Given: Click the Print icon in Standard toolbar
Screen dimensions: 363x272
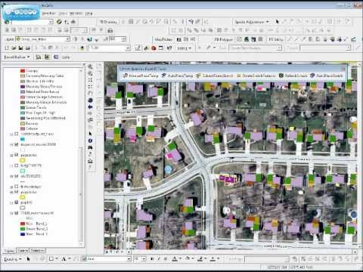Looking at the screenshot, I should tap(28, 48).
